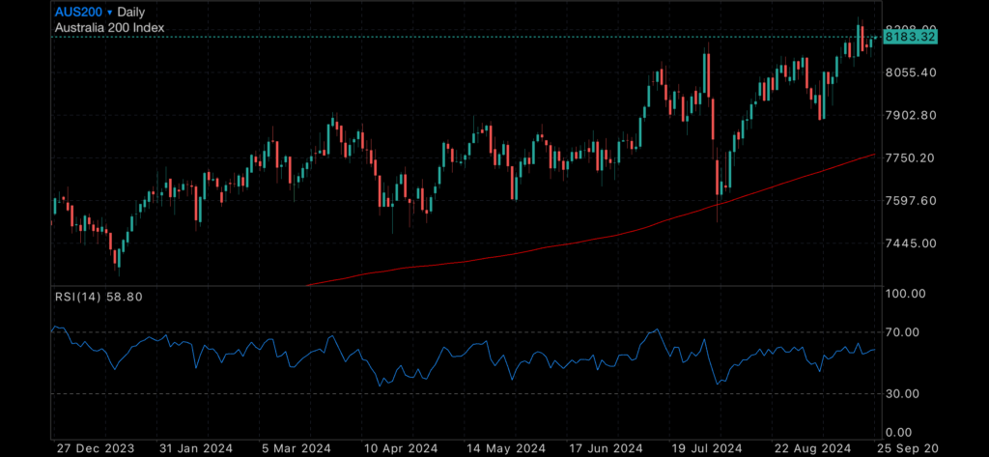Click the AUS200 ticker symbol
The height and width of the screenshot is (457, 989).
coord(78,12)
